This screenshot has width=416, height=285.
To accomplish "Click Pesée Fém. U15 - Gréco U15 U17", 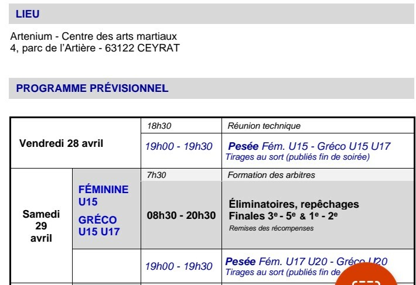I will [309, 146].
